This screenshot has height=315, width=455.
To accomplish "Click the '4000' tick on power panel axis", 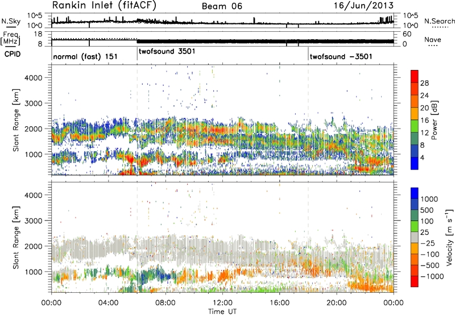I will pyautogui.click(x=34, y=78).
